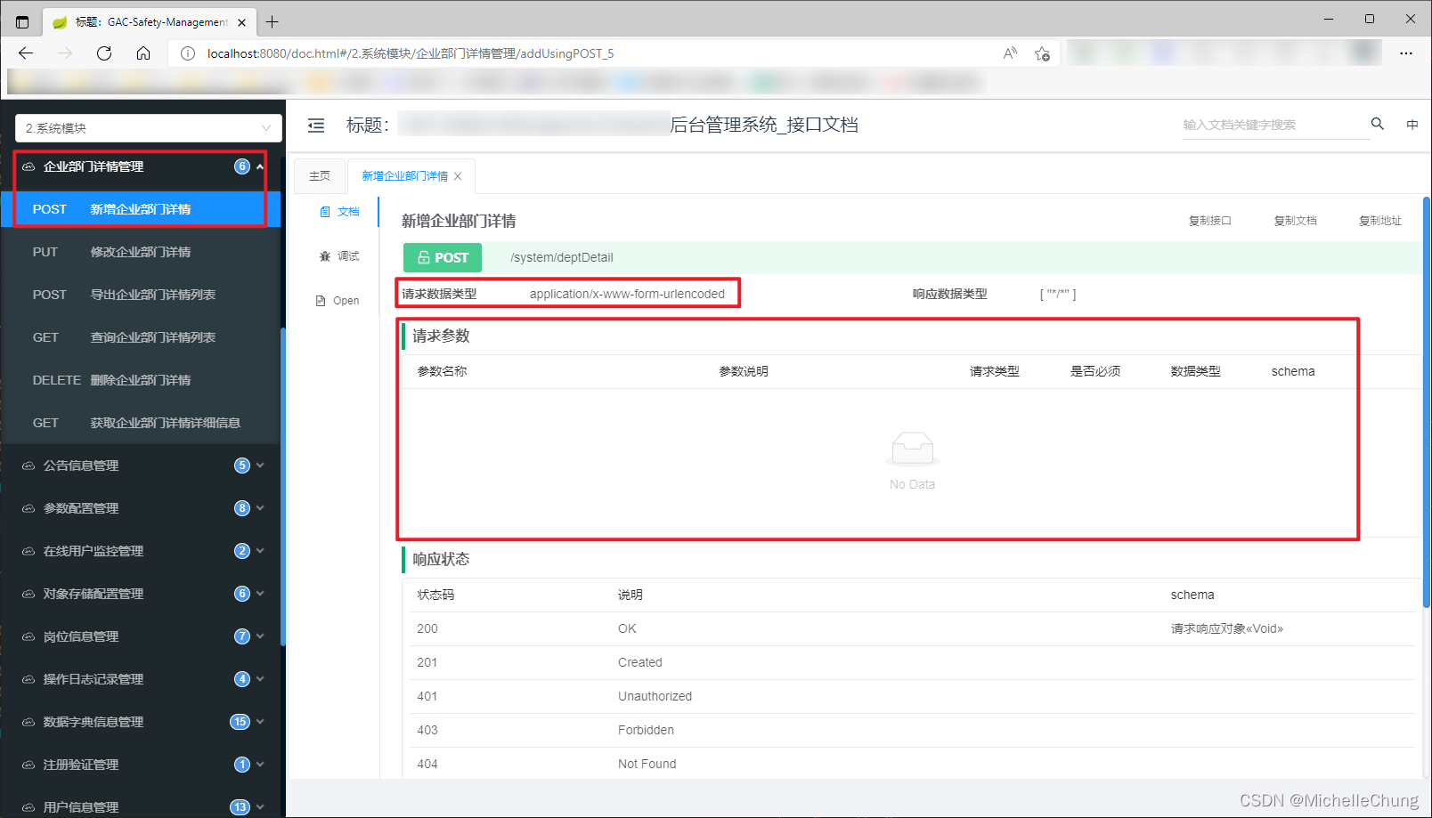Viewport: 1432px width, 818px height.
Task: Switch language with the 中 icon
Action: (1412, 125)
